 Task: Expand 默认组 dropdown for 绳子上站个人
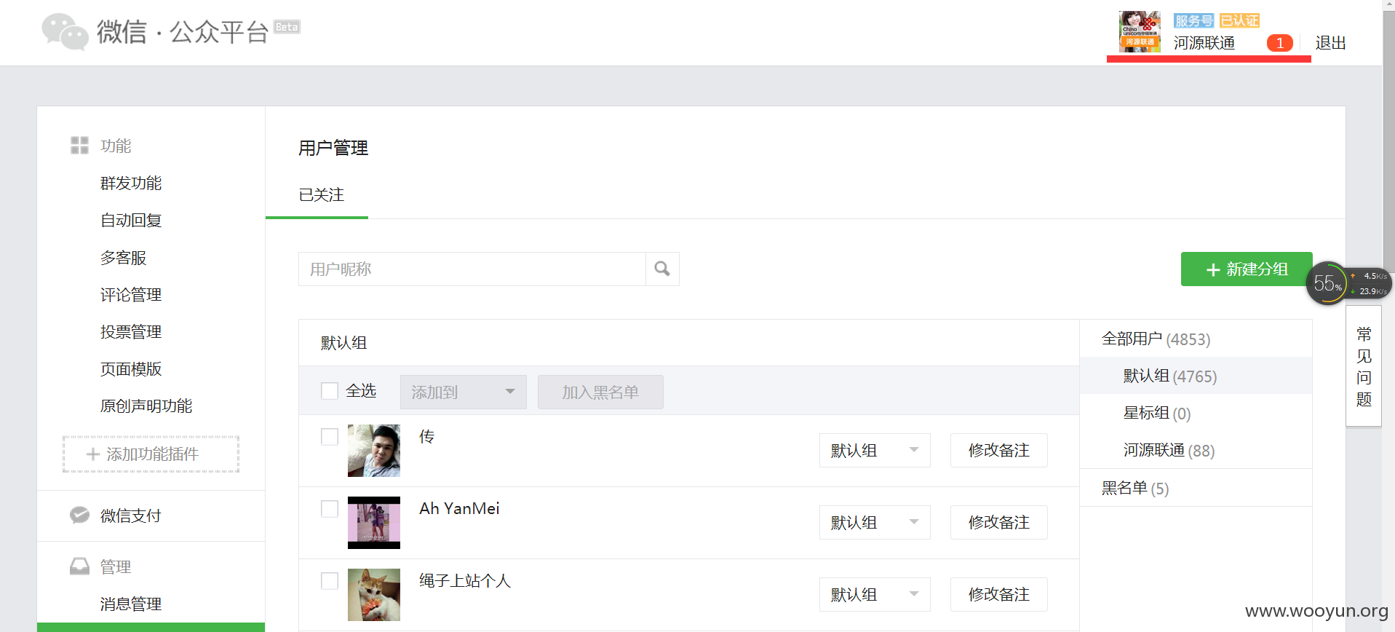875,595
